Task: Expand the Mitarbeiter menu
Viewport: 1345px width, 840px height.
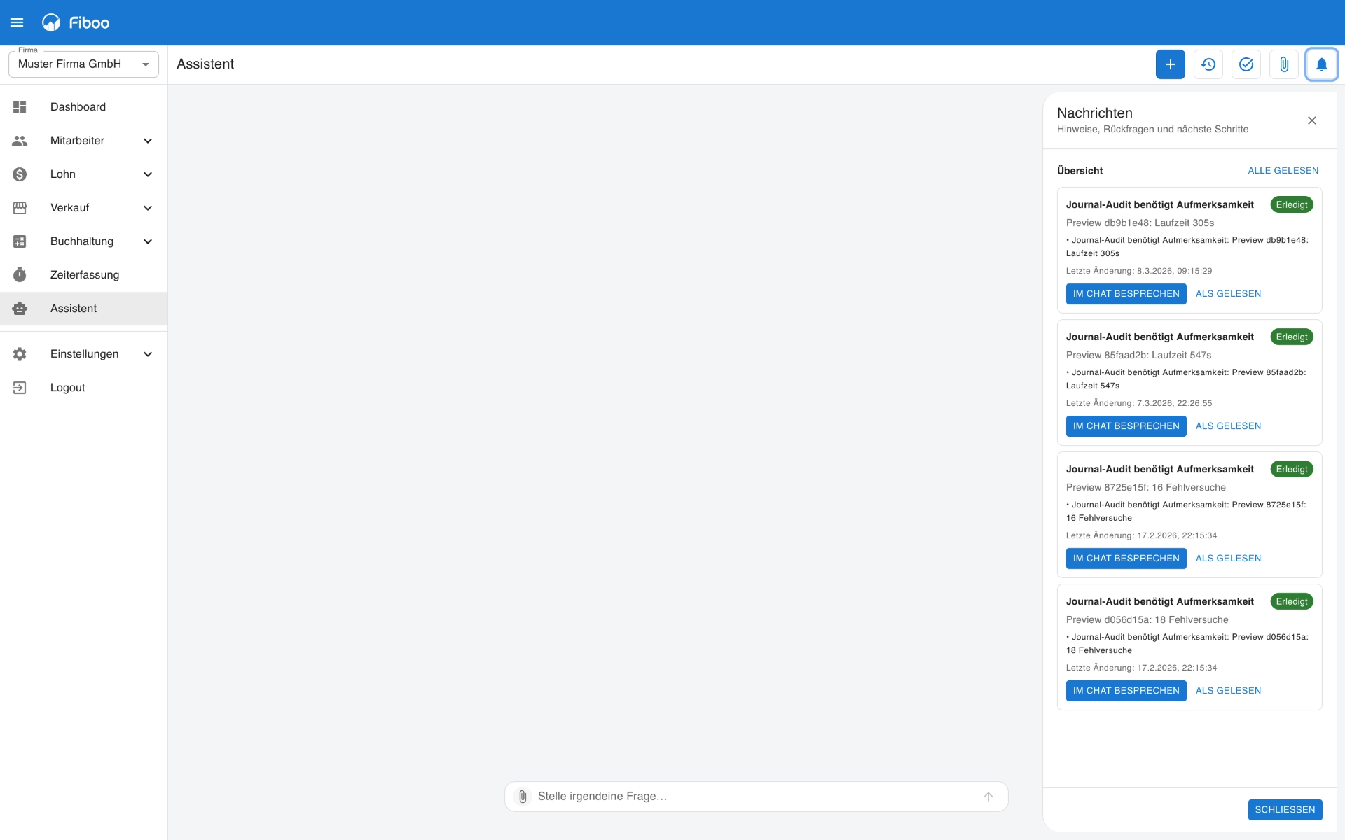Action: pyautogui.click(x=83, y=141)
